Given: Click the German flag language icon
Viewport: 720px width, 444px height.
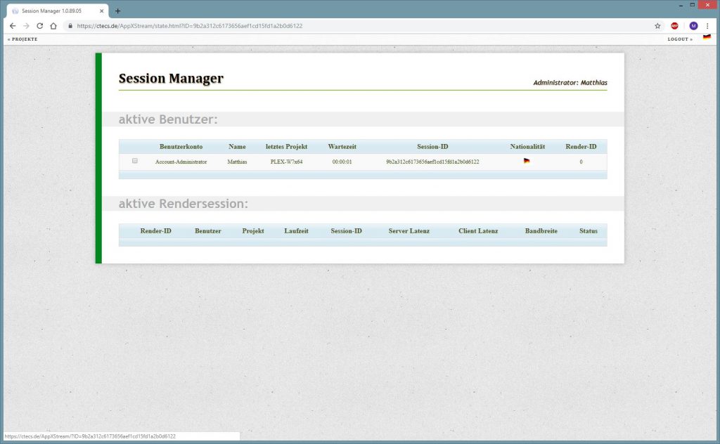Looking at the screenshot, I should (x=707, y=37).
